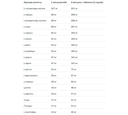Click the L-глутамінова кислота row label

point(34,8)
